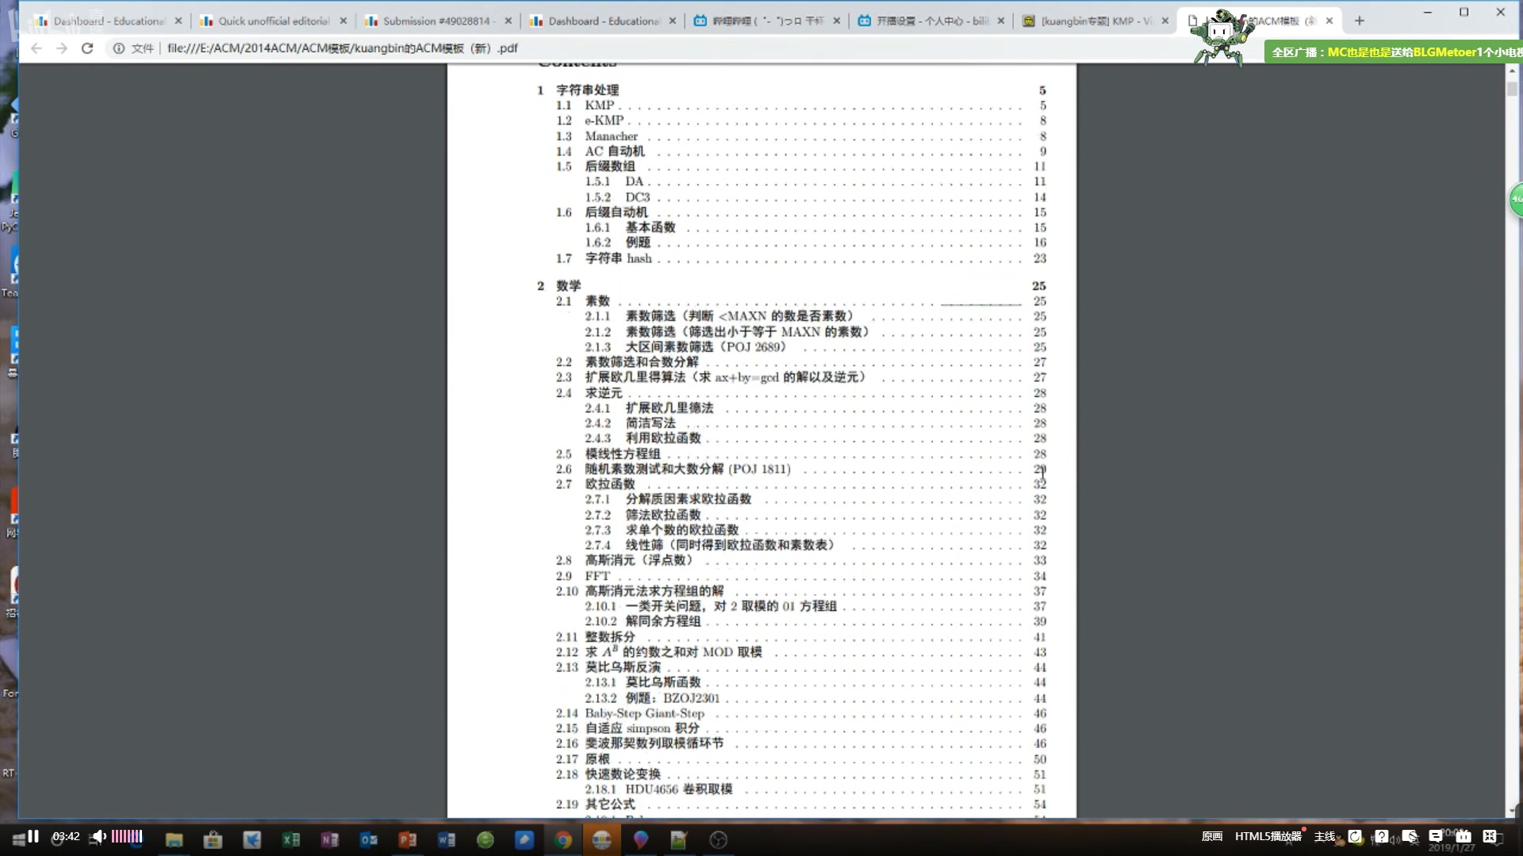Viewport: 1523px width, 856px height.
Task: Launch OBS Studio from the taskbar
Action: [x=718, y=839]
